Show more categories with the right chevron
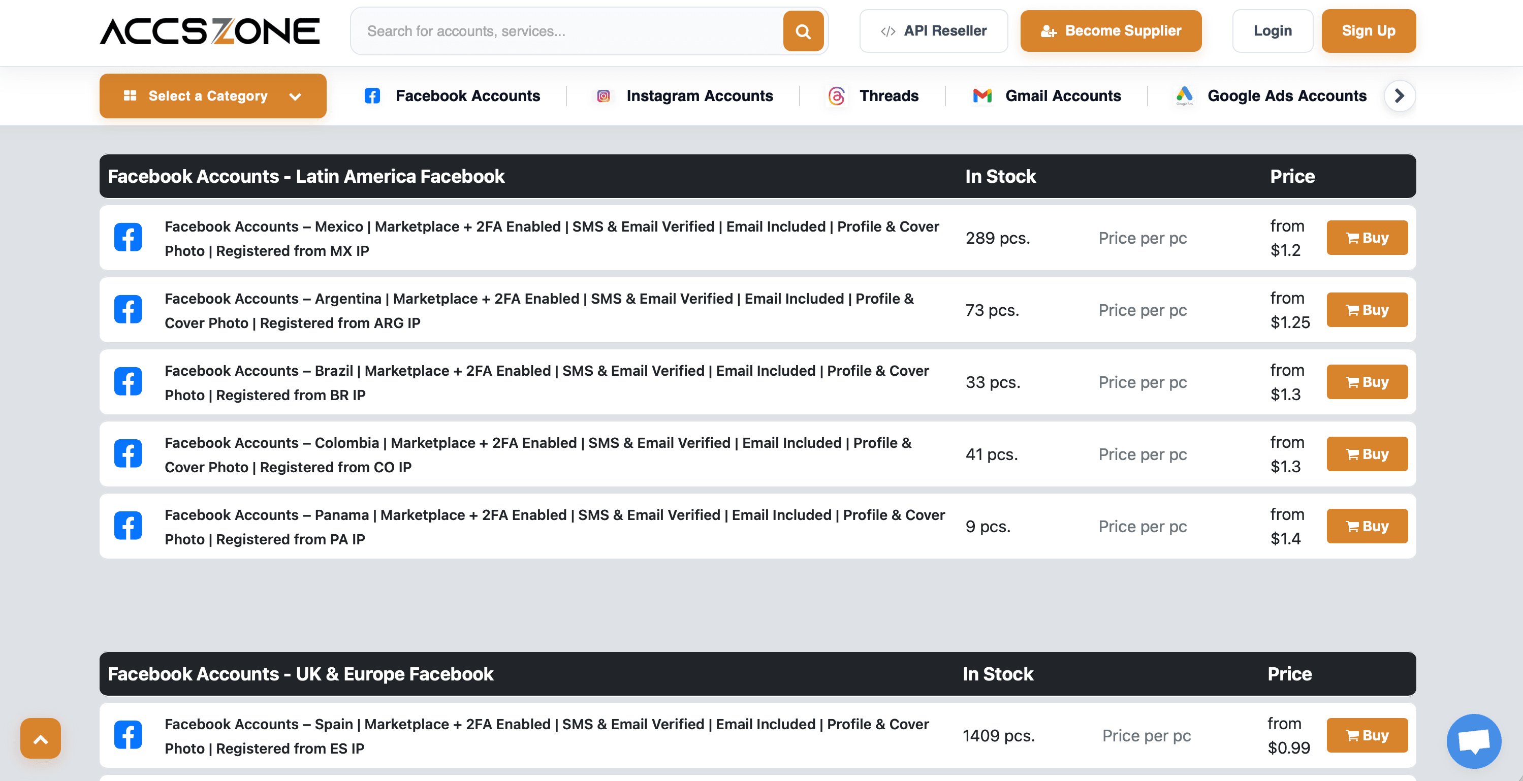Screen dimensions: 1523x781 tap(1400, 95)
